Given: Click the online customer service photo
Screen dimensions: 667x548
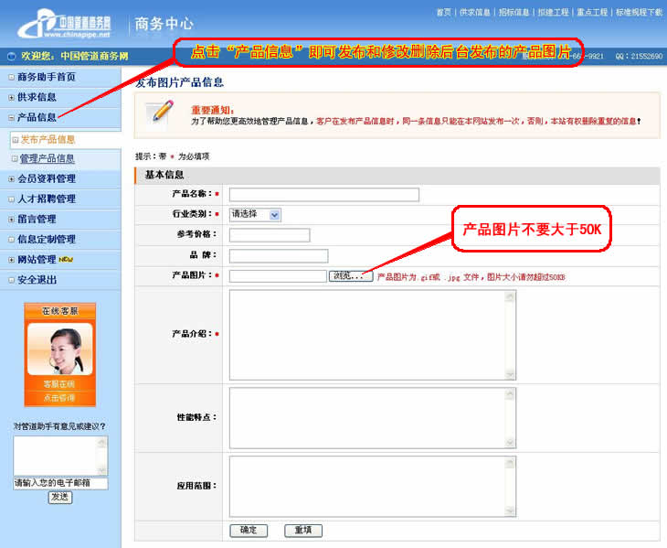Looking at the screenshot, I should (59, 349).
